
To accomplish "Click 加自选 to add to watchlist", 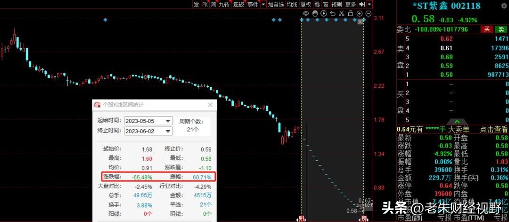I will pos(276,4).
